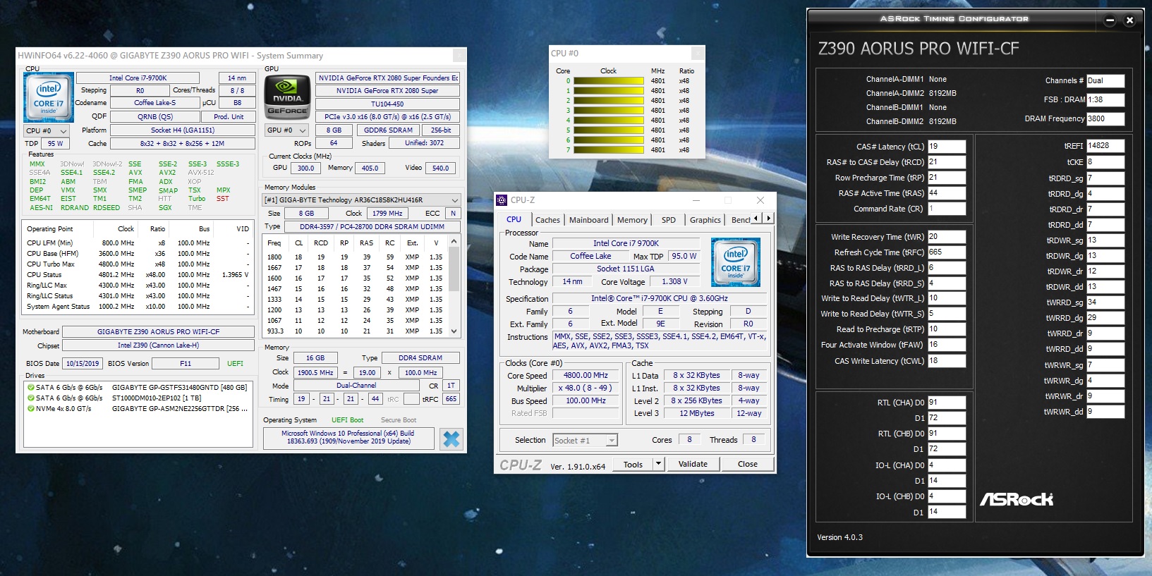
Task: Click the Intel Core i7 logo in CPU-Z
Action: tap(736, 262)
